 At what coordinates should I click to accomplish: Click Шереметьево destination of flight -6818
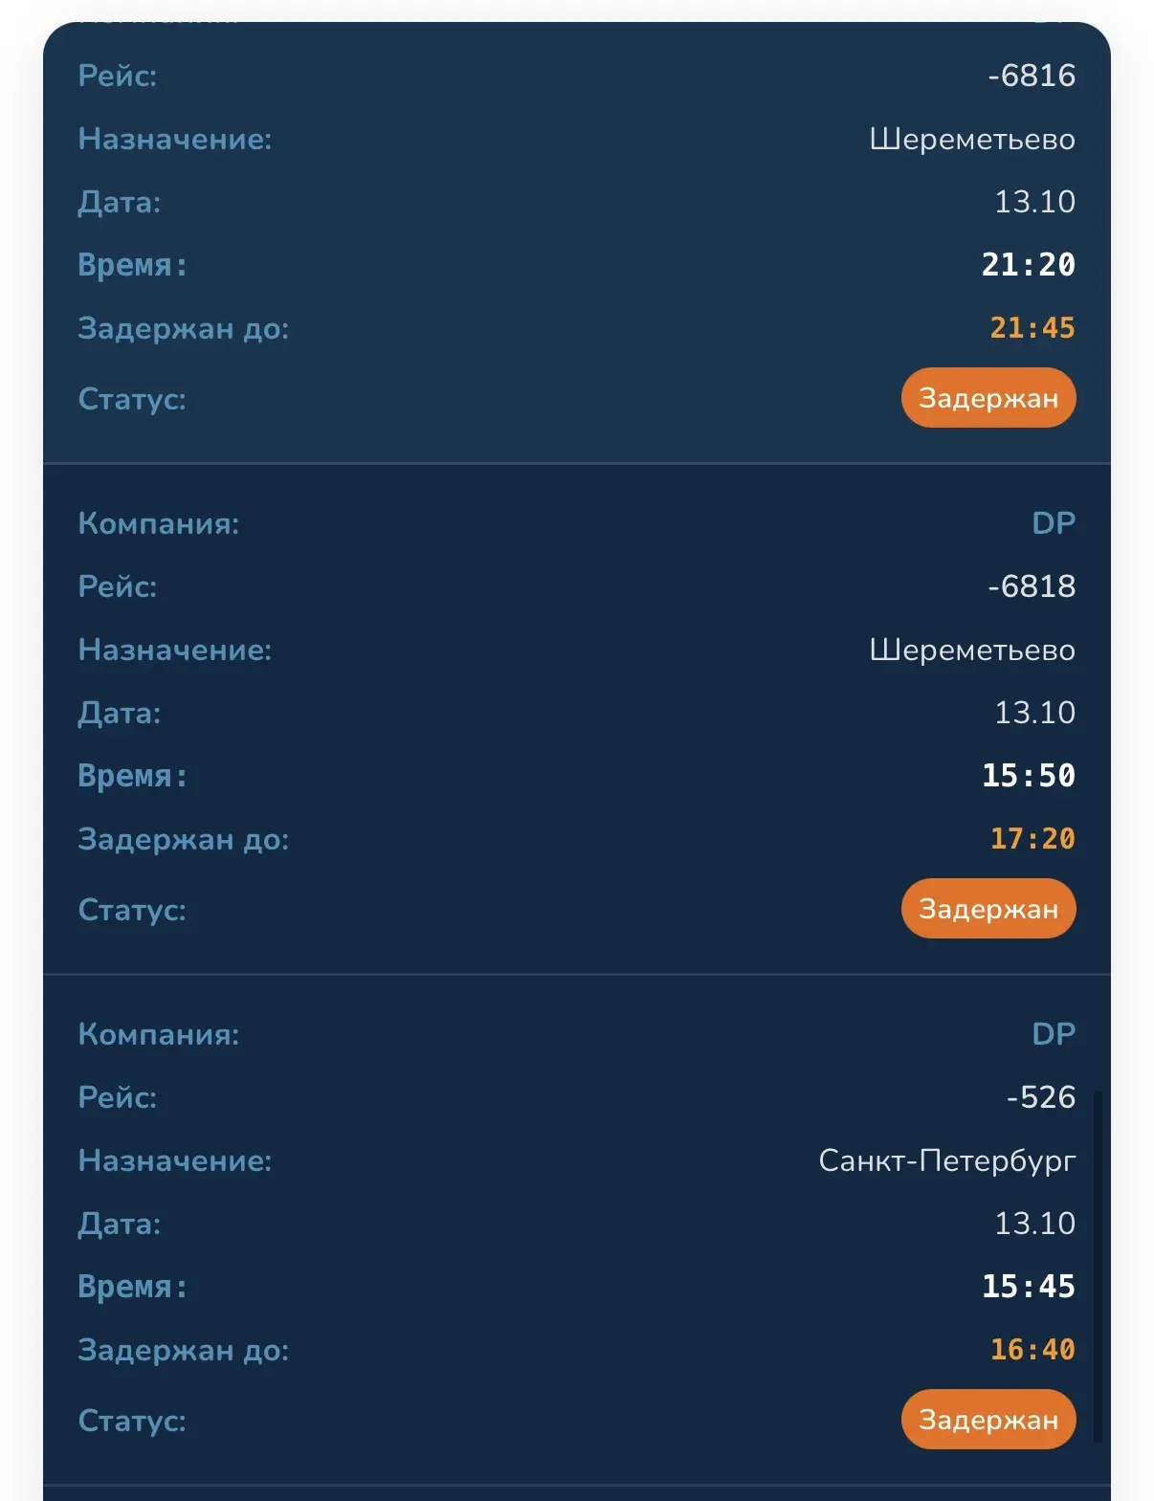972,651
